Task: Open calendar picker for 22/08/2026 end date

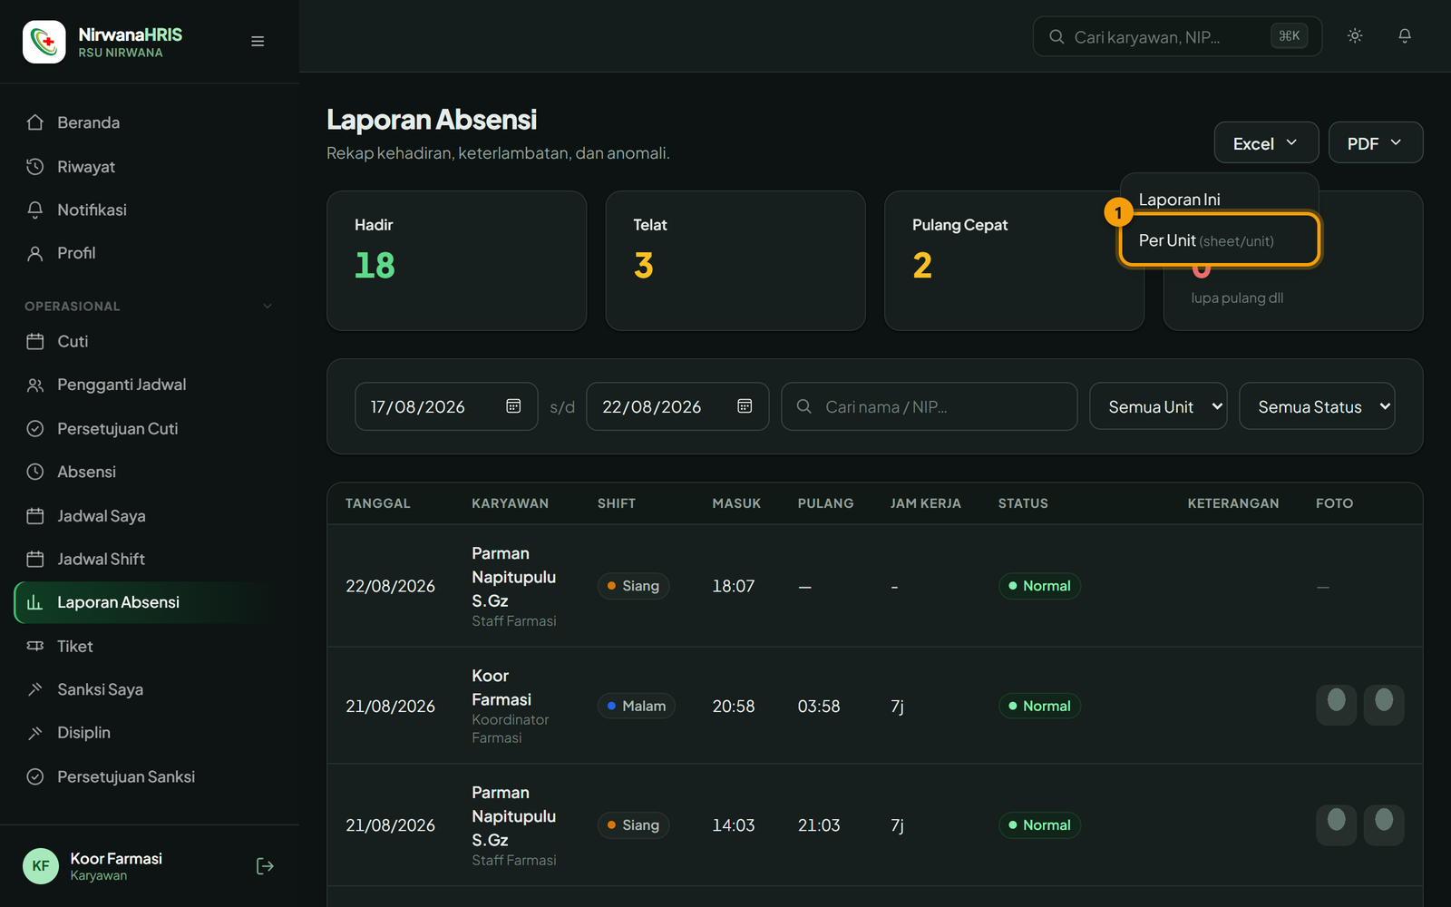Action: click(x=745, y=406)
